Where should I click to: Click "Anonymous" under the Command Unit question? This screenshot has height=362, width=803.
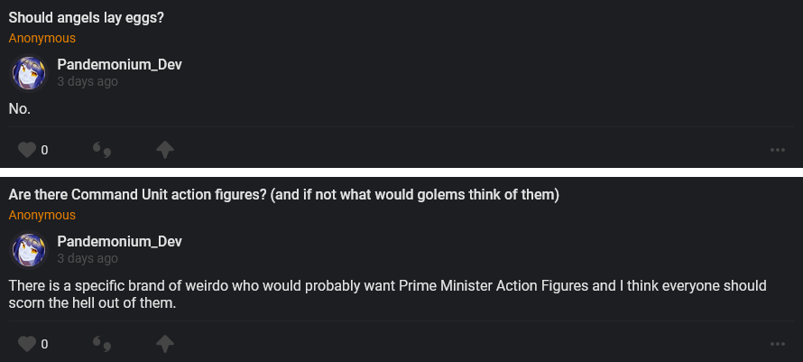(x=42, y=216)
